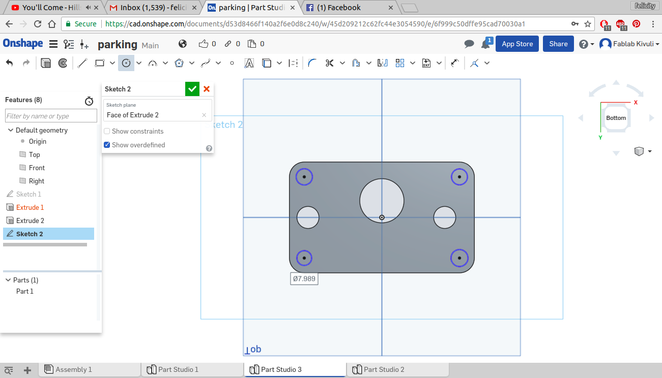Click the Undo arrow icon

click(x=9, y=63)
